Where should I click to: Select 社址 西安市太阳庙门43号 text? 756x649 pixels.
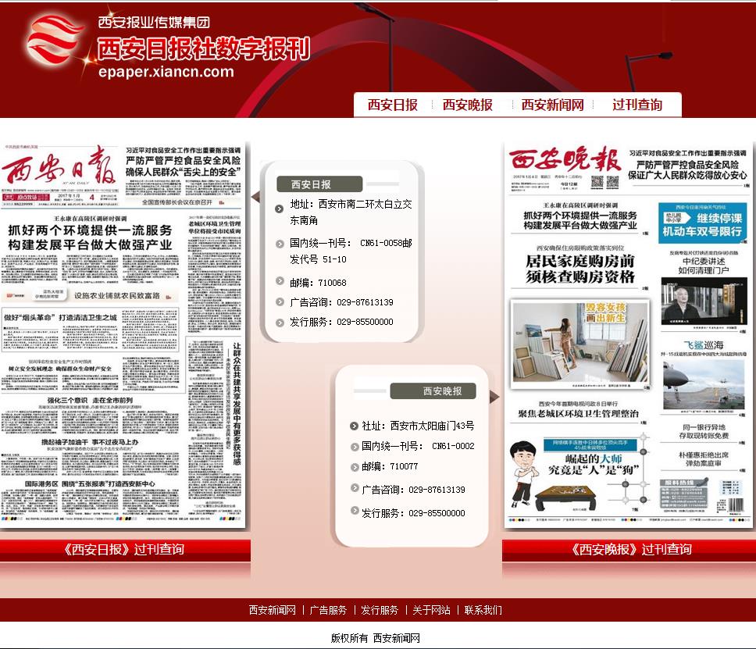point(418,426)
